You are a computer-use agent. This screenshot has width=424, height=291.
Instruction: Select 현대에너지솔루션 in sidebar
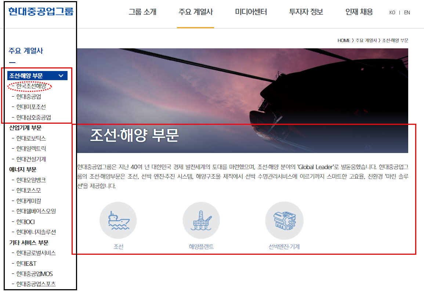(x=36, y=232)
